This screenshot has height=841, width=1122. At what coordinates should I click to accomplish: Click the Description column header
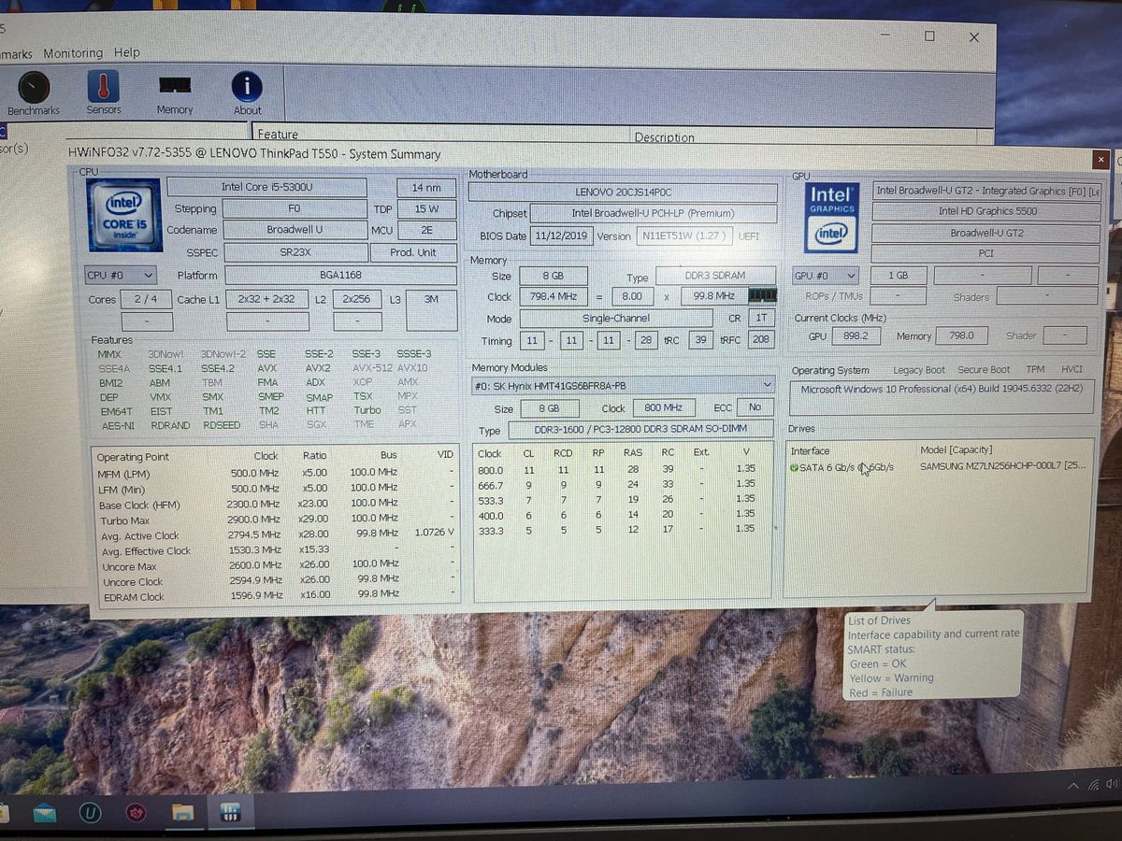coord(664,137)
